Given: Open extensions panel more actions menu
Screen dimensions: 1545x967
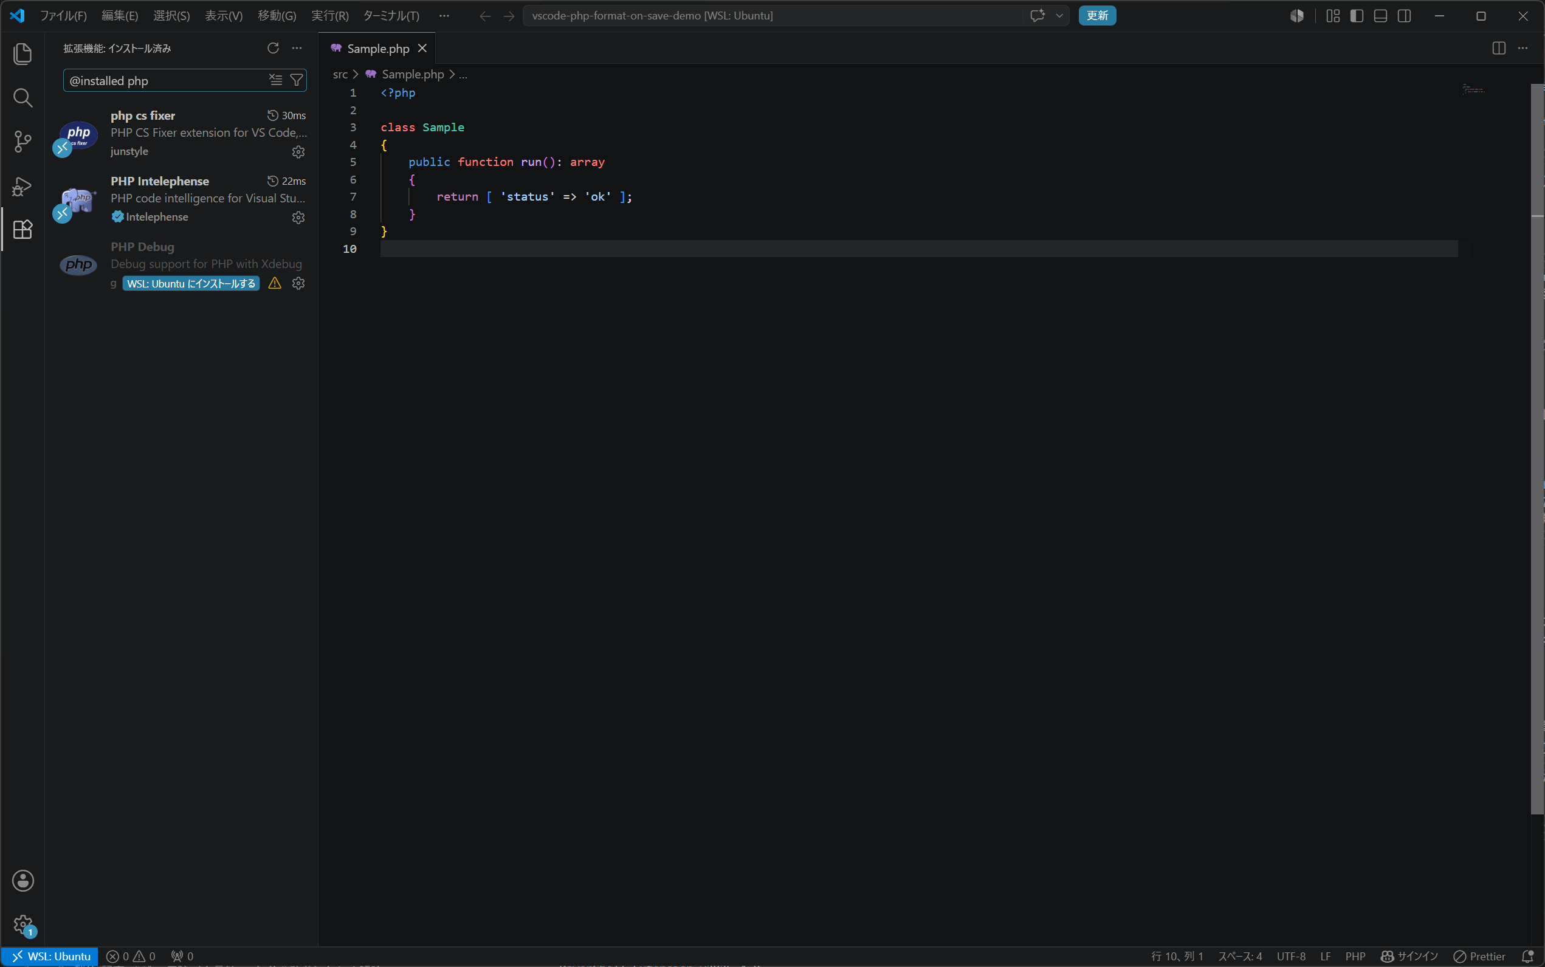Looking at the screenshot, I should pyautogui.click(x=297, y=48).
